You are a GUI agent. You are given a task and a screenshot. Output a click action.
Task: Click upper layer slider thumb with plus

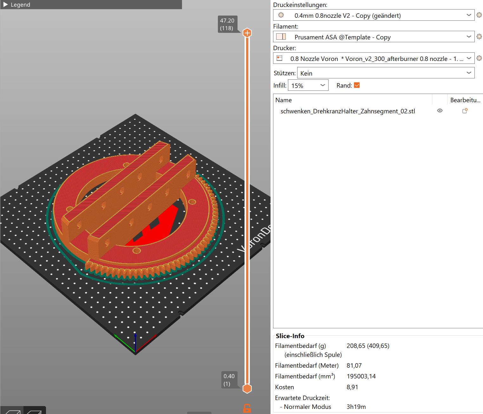(247, 33)
